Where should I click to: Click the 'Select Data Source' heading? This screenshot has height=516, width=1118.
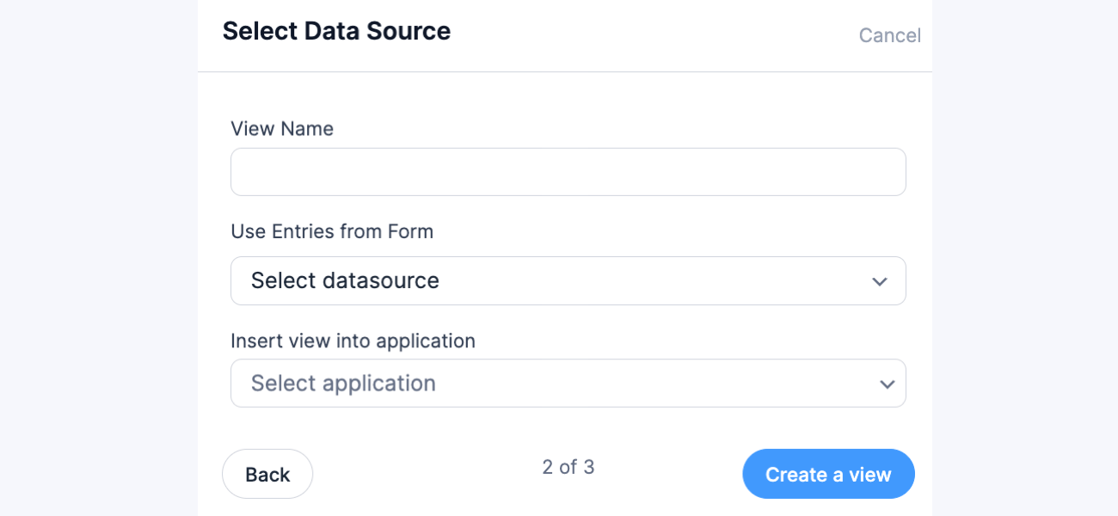pos(336,31)
